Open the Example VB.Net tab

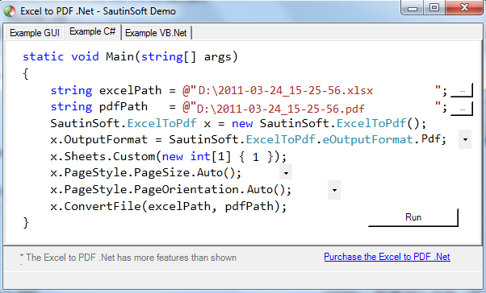coord(156,33)
